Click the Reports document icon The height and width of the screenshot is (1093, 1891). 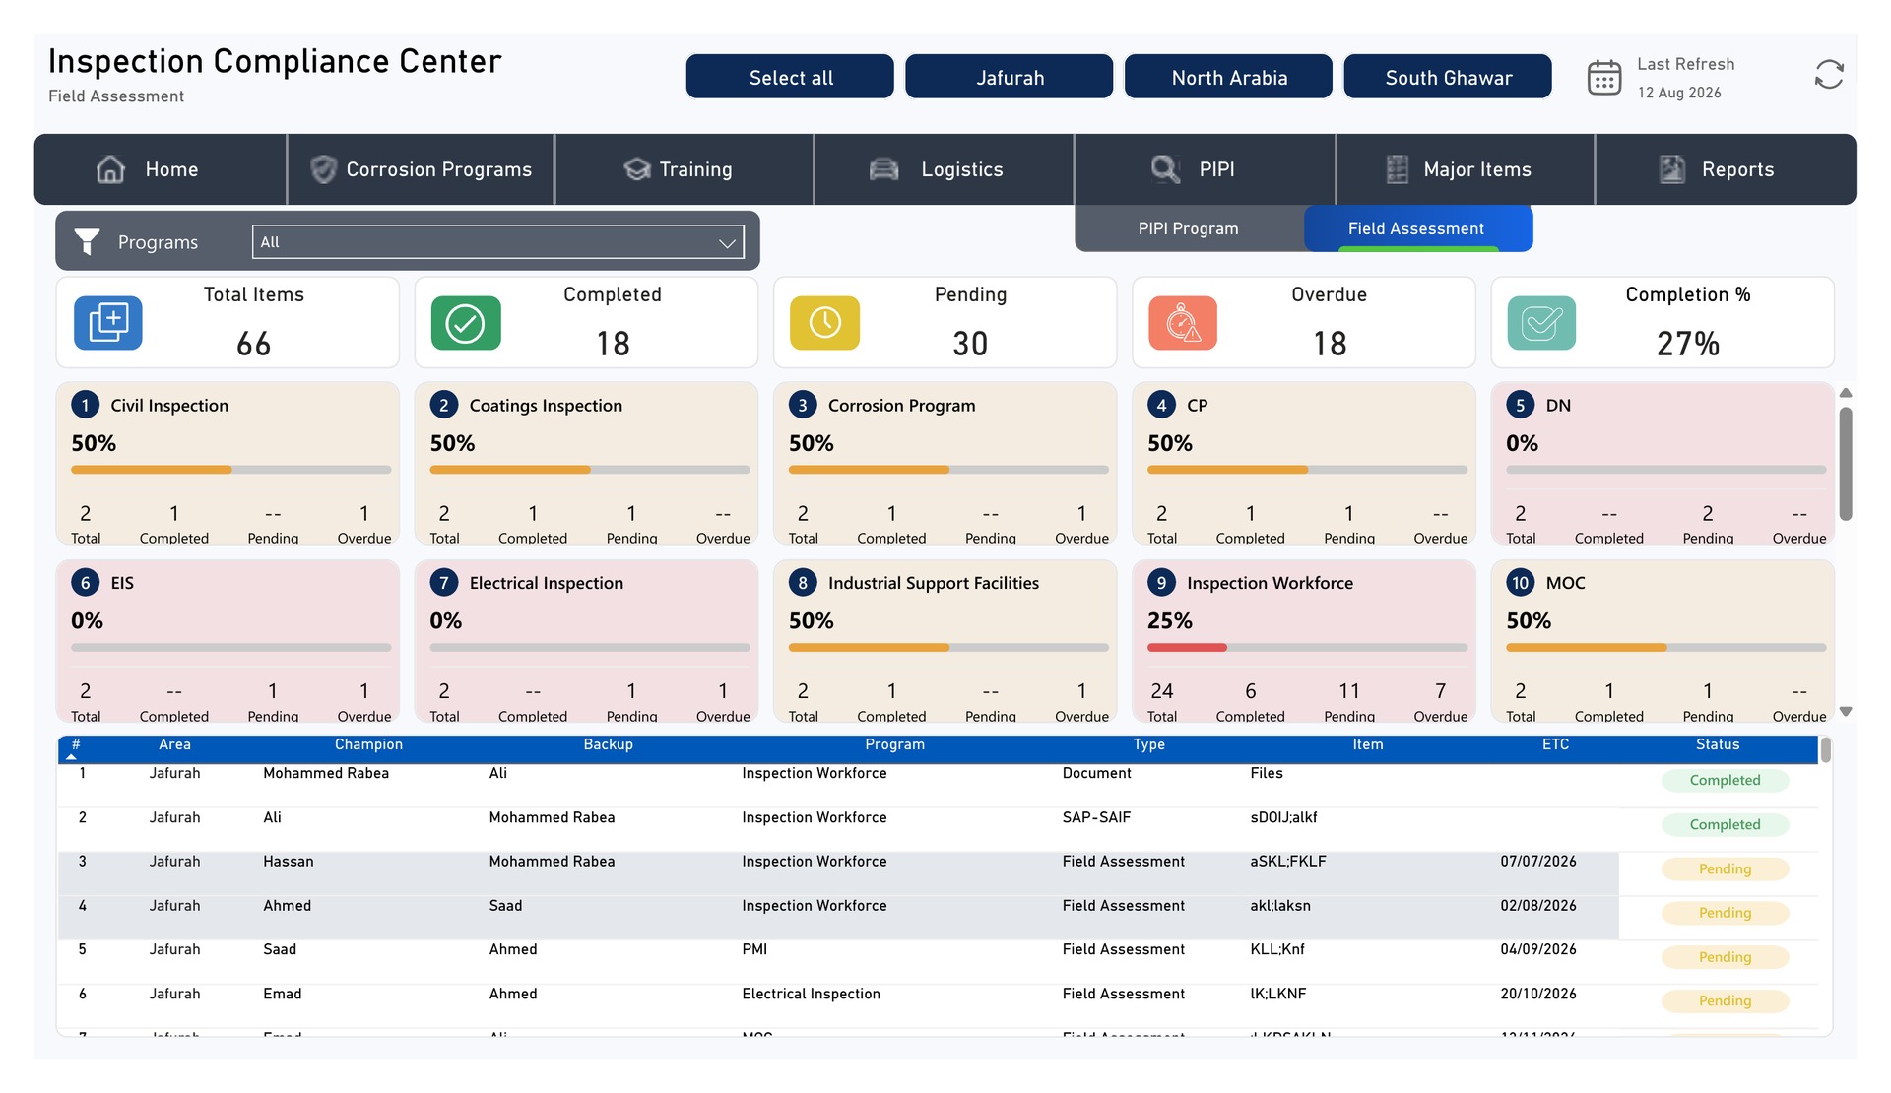click(1672, 169)
